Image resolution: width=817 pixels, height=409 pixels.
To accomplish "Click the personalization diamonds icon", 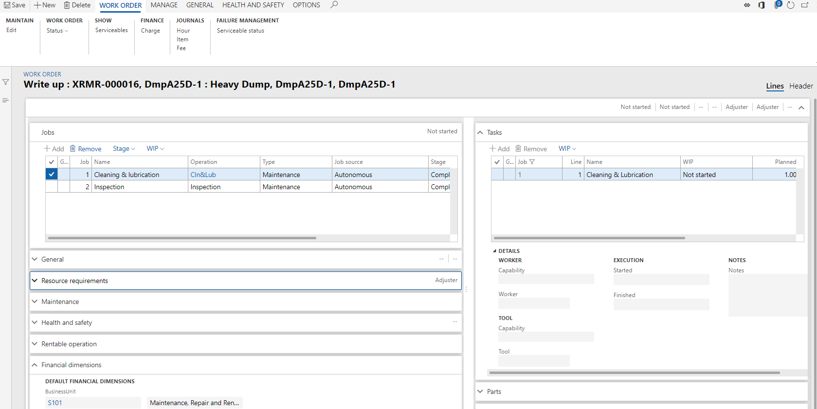I will (747, 5).
